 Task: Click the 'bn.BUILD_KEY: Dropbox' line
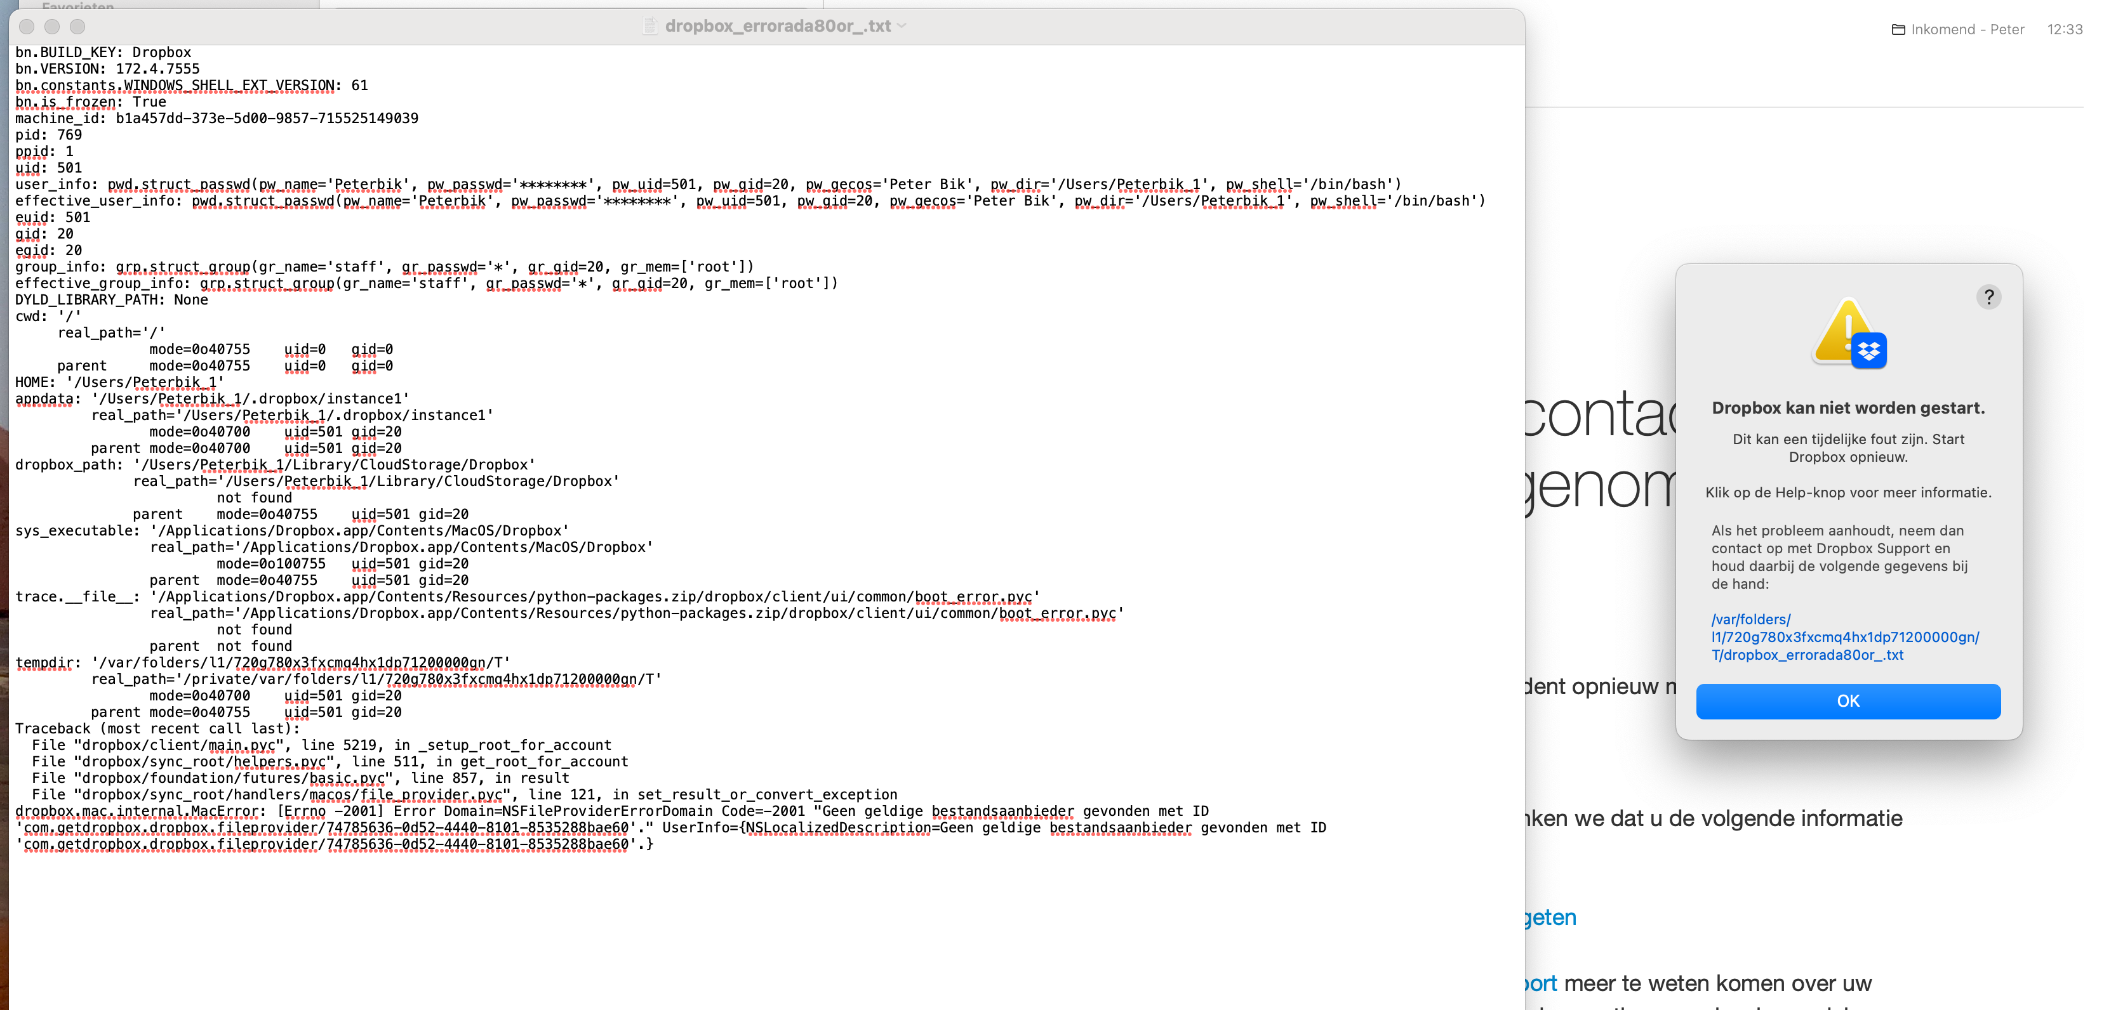[x=103, y=52]
